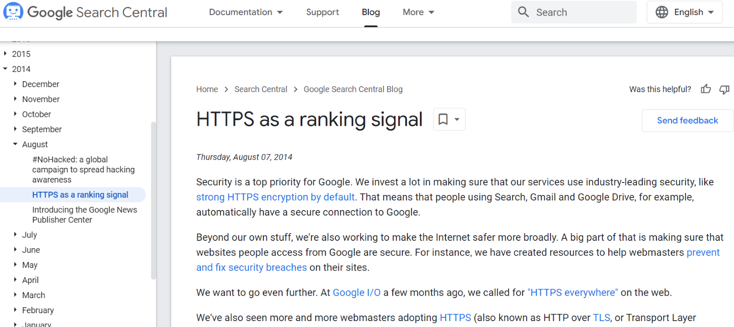Click Search Central in the breadcrumb
This screenshot has height=327, width=734.
point(261,89)
